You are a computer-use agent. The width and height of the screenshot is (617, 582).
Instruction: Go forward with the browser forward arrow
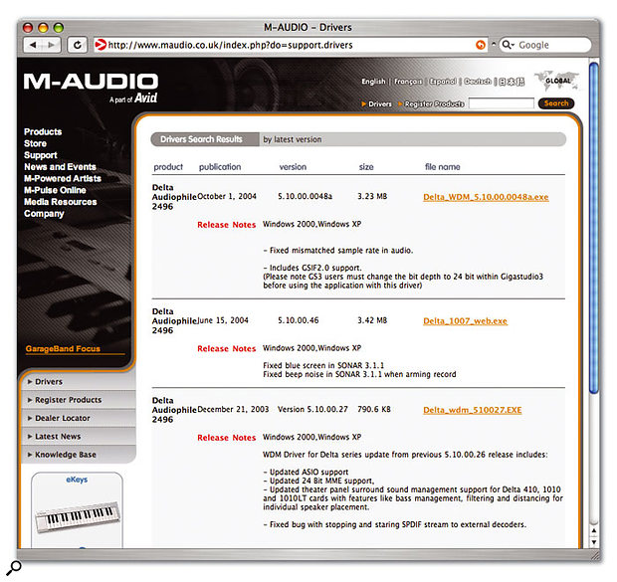51,45
